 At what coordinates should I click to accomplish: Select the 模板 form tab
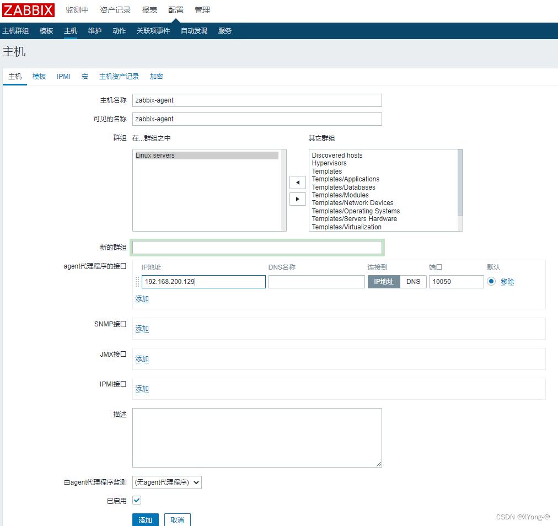pyautogui.click(x=39, y=77)
